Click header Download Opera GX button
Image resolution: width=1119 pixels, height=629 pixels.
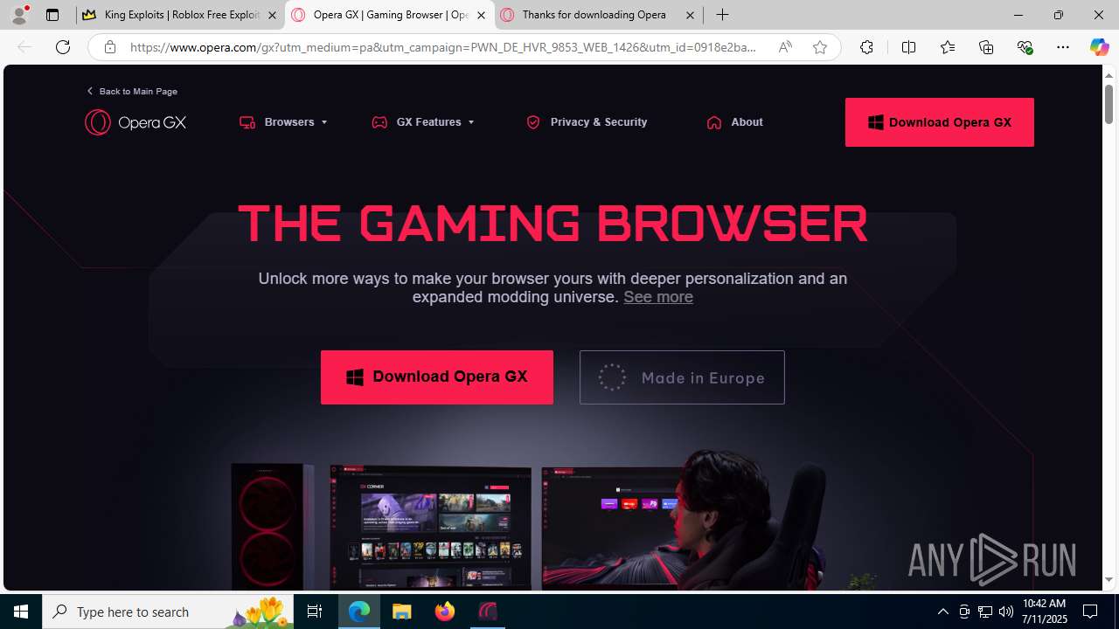(940, 122)
